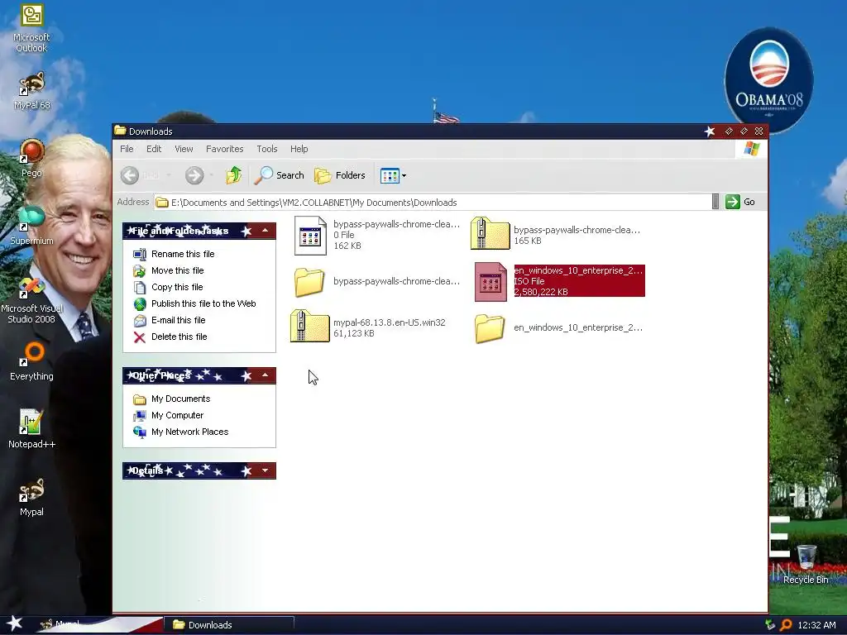Open Back button history dropdown arrow
The width and height of the screenshot is (847, 635).
click(x=169, y=175)
